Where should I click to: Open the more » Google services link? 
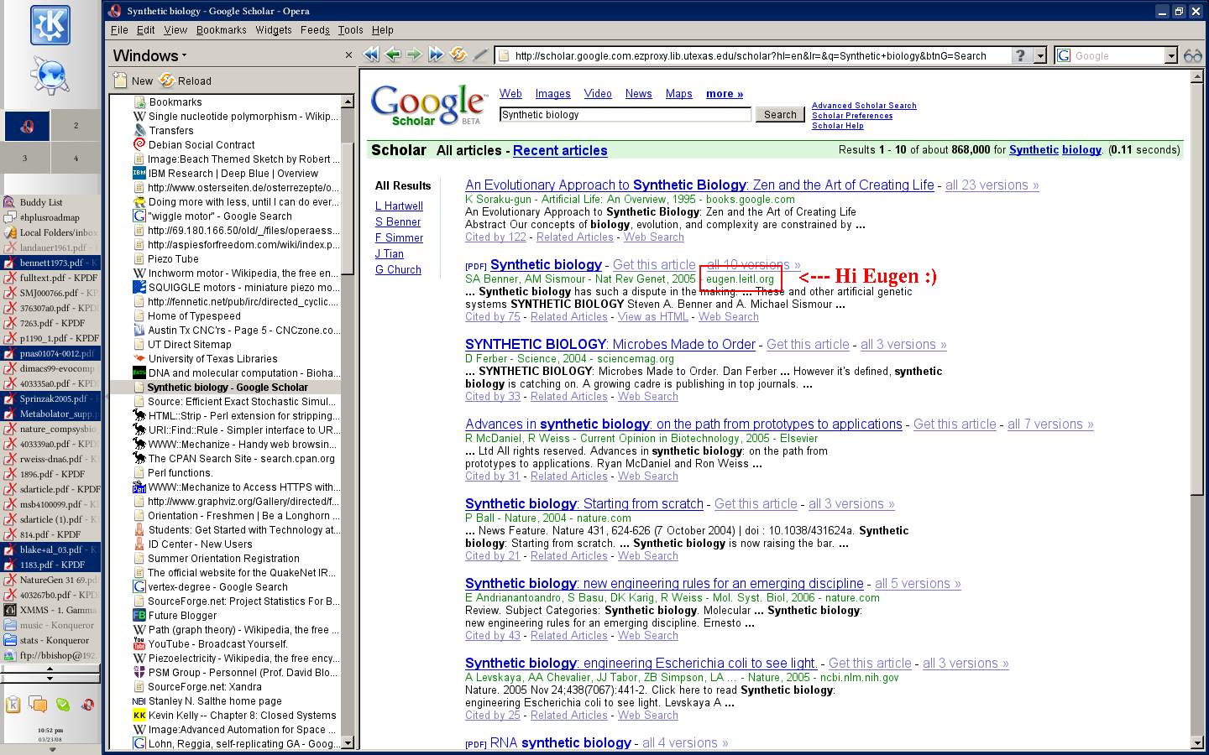(x=725, y=94)
